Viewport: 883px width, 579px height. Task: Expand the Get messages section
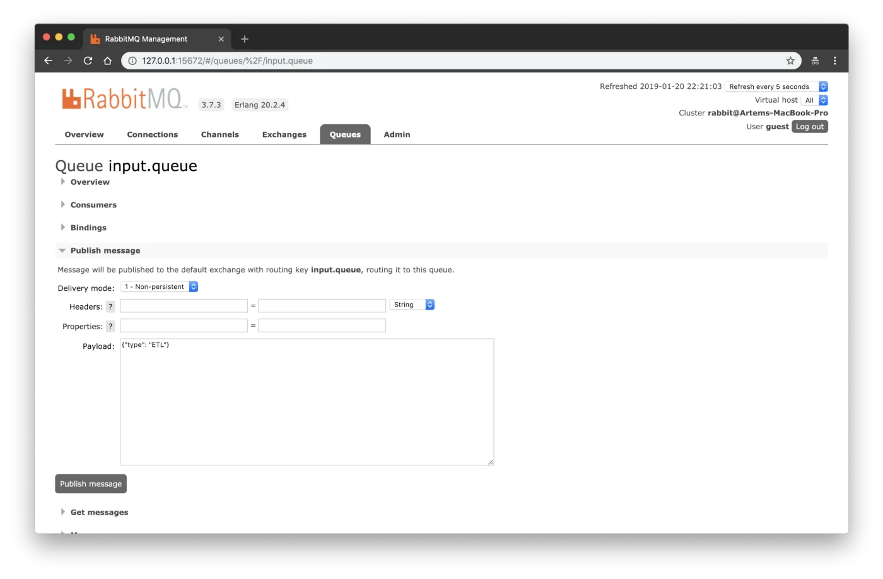(99, 512)
